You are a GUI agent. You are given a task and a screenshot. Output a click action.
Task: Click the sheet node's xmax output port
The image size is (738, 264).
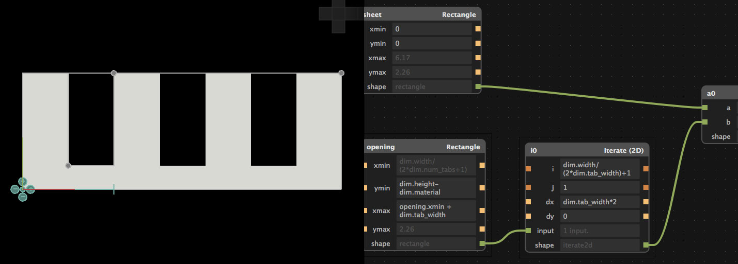[x=478, y=58]
